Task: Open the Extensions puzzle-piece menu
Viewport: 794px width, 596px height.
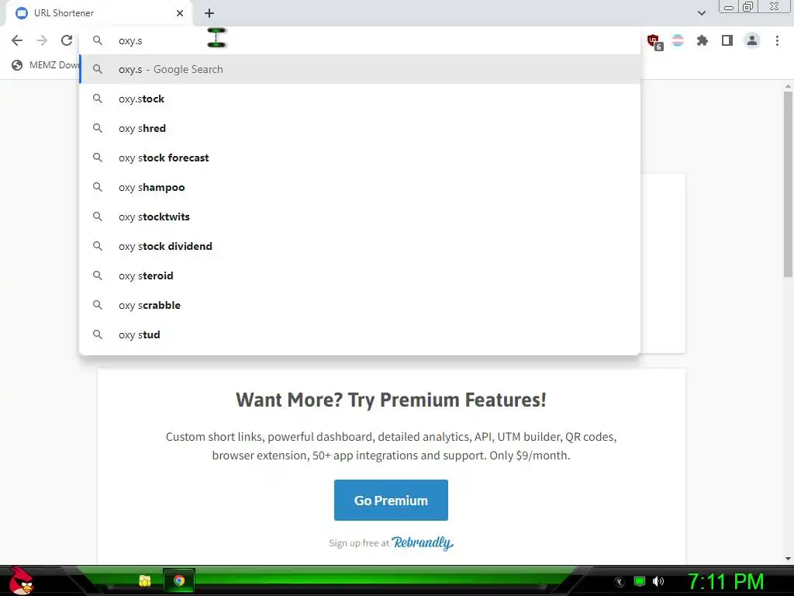Action: click(702, 40)
